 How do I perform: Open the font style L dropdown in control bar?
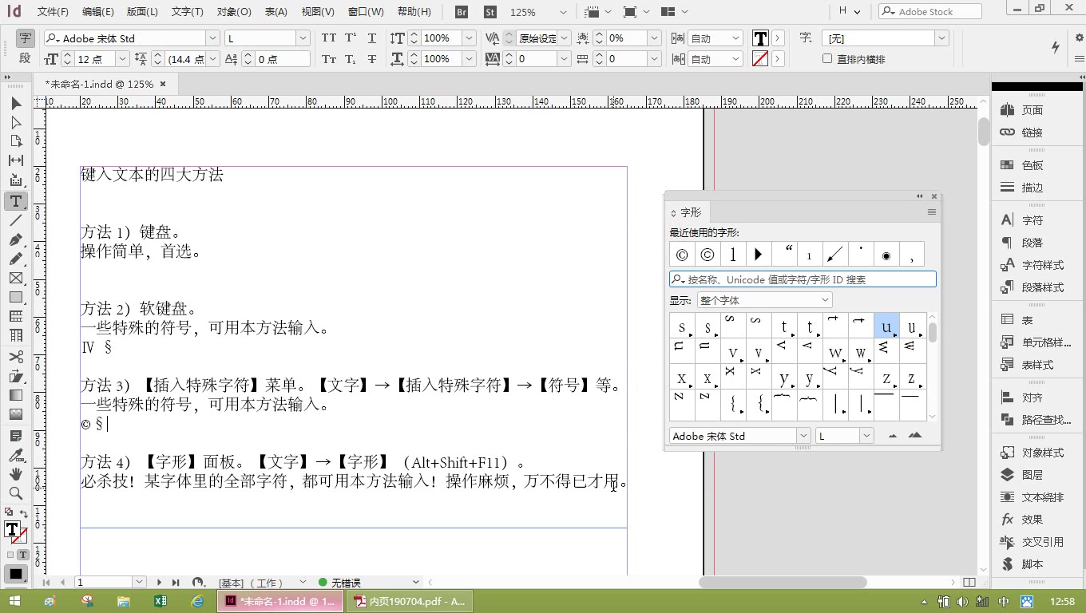tap(303, 38)
